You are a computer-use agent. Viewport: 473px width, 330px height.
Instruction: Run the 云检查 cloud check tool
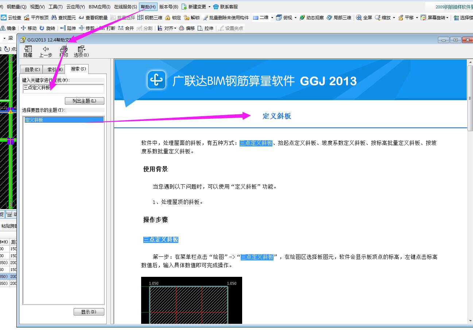pyautogui.click(x=11, y=17)
